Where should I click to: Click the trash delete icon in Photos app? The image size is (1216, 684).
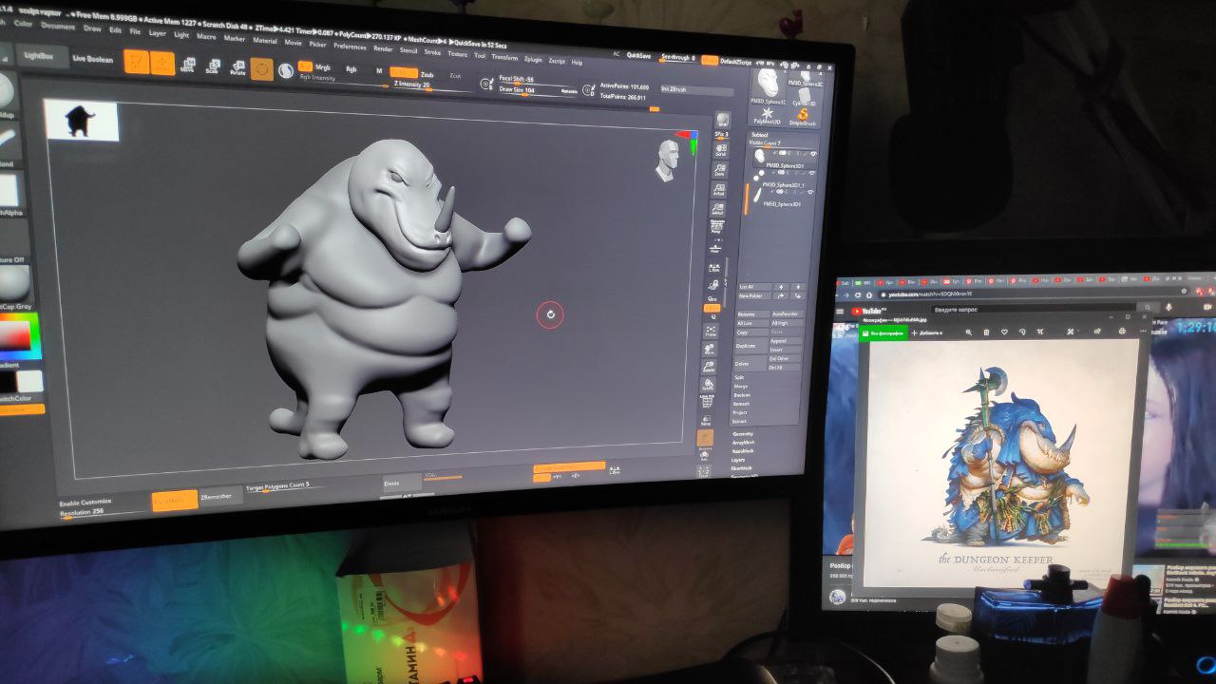click(986, 332)
